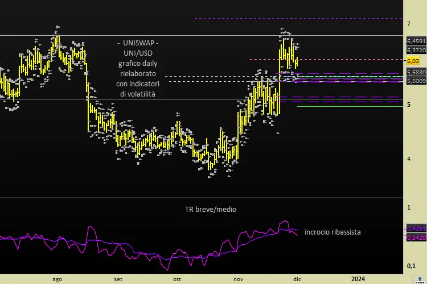Click the 7 level on price axis
Image resolution: width=427 pixels, height=284 pixels.
pyautogui.click(x=409, y=23)
